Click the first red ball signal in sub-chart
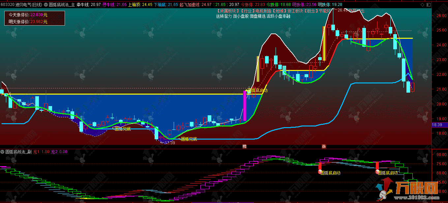 pyautogui.click(x=319, y=171)
